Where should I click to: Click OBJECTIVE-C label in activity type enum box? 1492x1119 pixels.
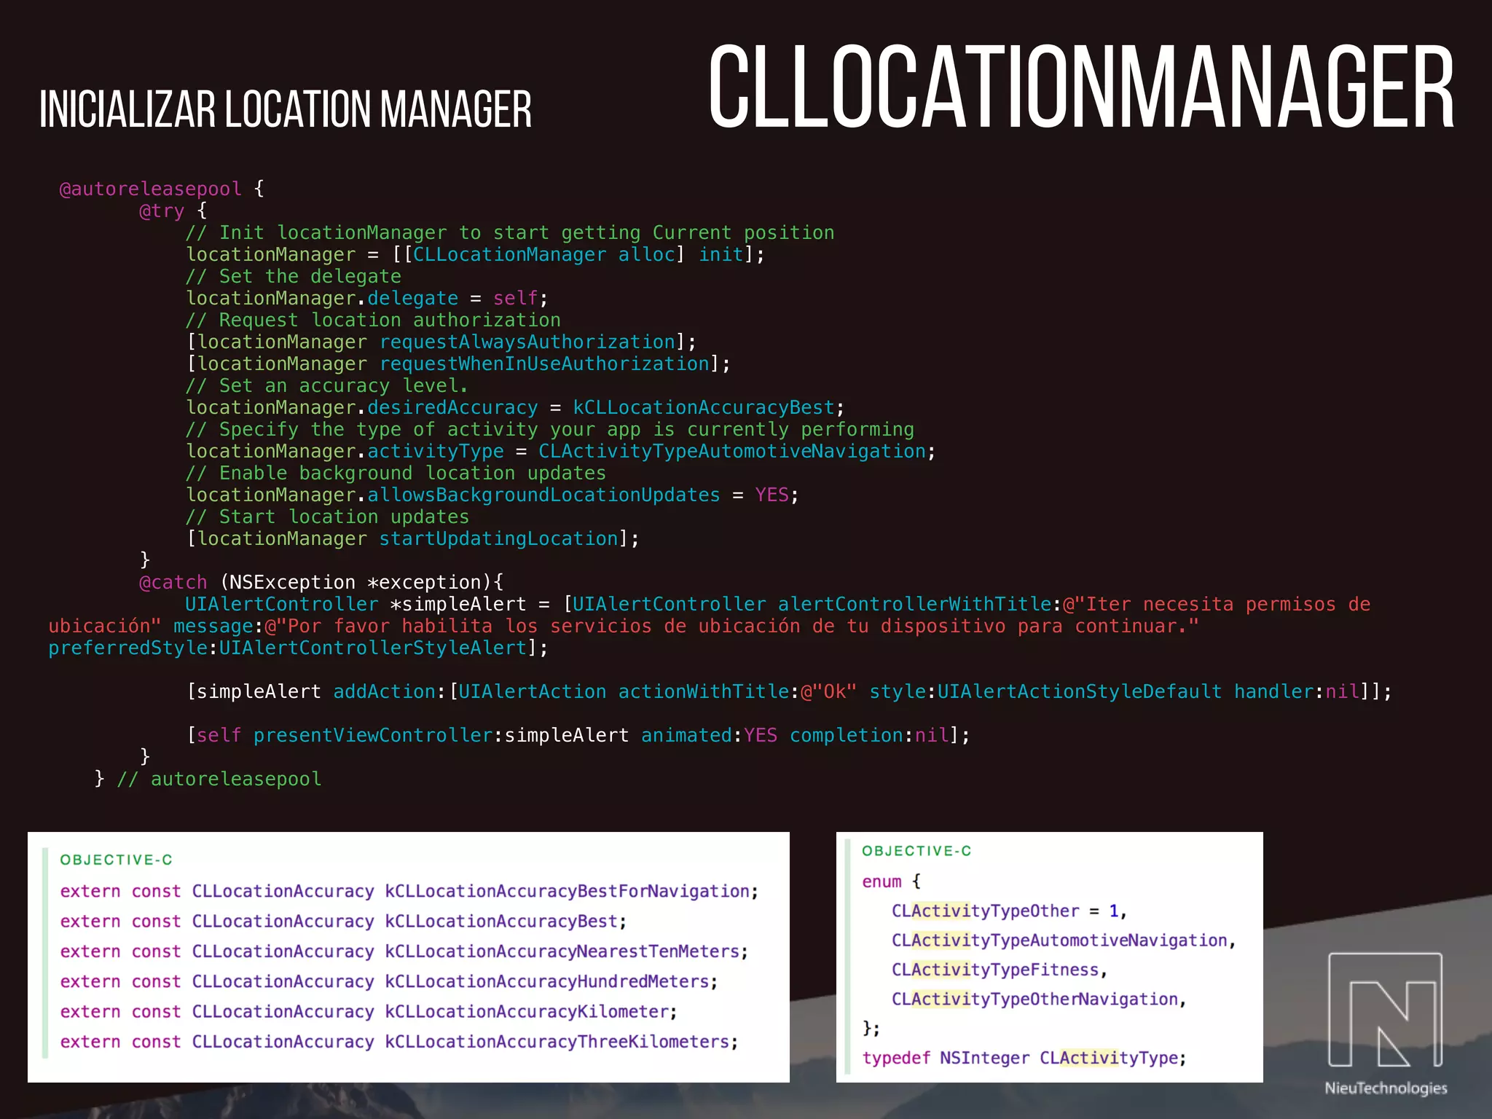pos(916,851)
